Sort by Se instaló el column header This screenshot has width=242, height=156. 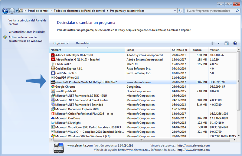pyautogui.click(x=180, y=50)
